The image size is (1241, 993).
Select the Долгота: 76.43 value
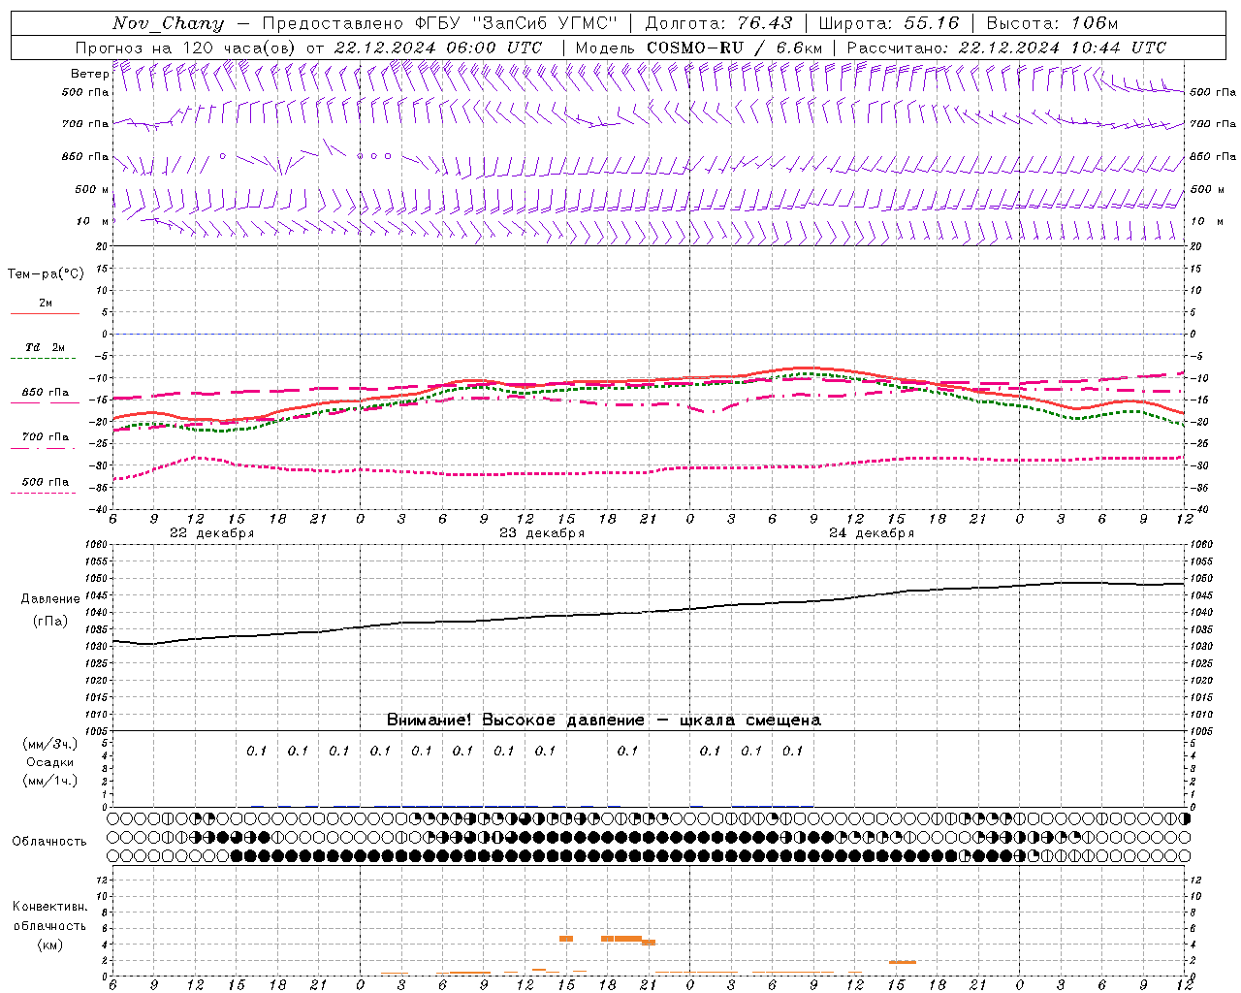[718, 23]
